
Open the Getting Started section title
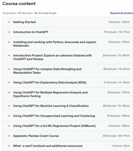click(24, 22)
